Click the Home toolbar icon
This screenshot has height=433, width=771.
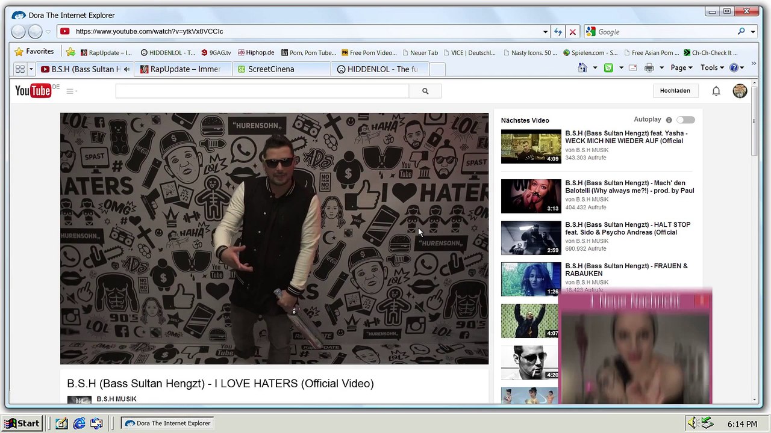582,68
